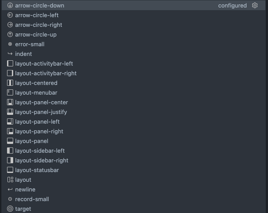Click the arrow-circle-right icon

10,25
